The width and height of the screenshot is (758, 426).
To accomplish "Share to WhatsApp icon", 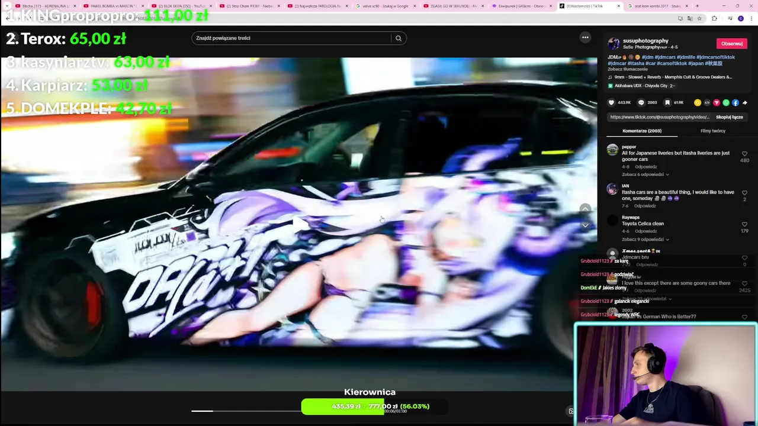I will 726,102.
